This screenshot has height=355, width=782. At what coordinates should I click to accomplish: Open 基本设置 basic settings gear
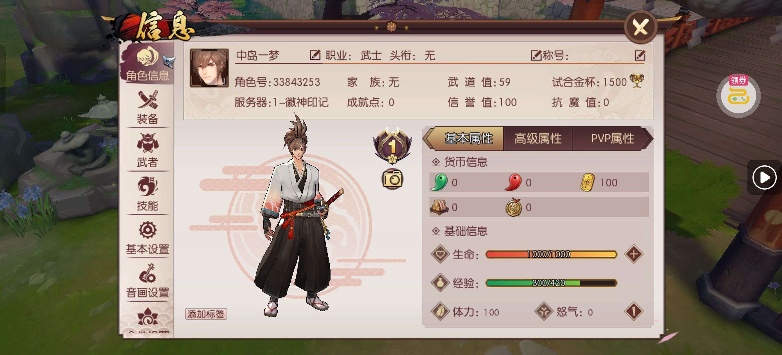147,238
